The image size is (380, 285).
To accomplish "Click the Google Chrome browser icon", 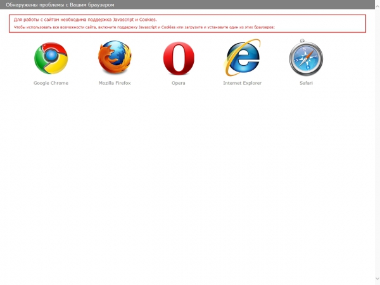I will click(x=51, y=58).
